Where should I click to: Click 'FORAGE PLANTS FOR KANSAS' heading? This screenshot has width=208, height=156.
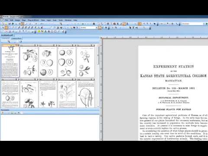coord(173,110)
